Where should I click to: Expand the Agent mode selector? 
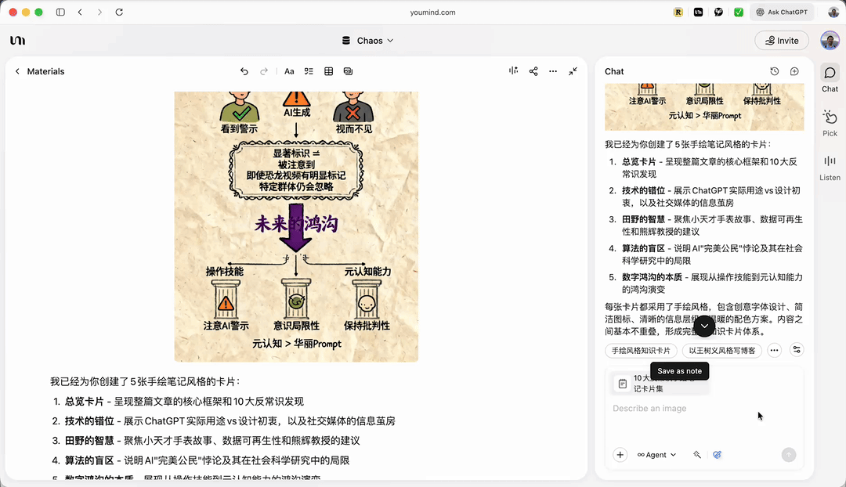pyautogui.click(x=656, y=455)
